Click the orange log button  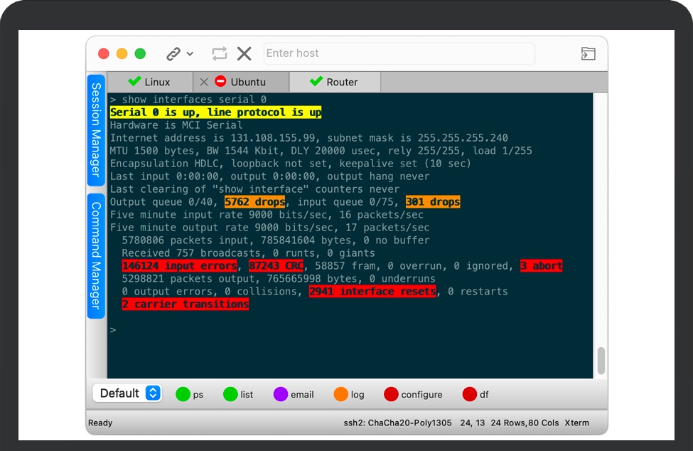click(349, 394)
